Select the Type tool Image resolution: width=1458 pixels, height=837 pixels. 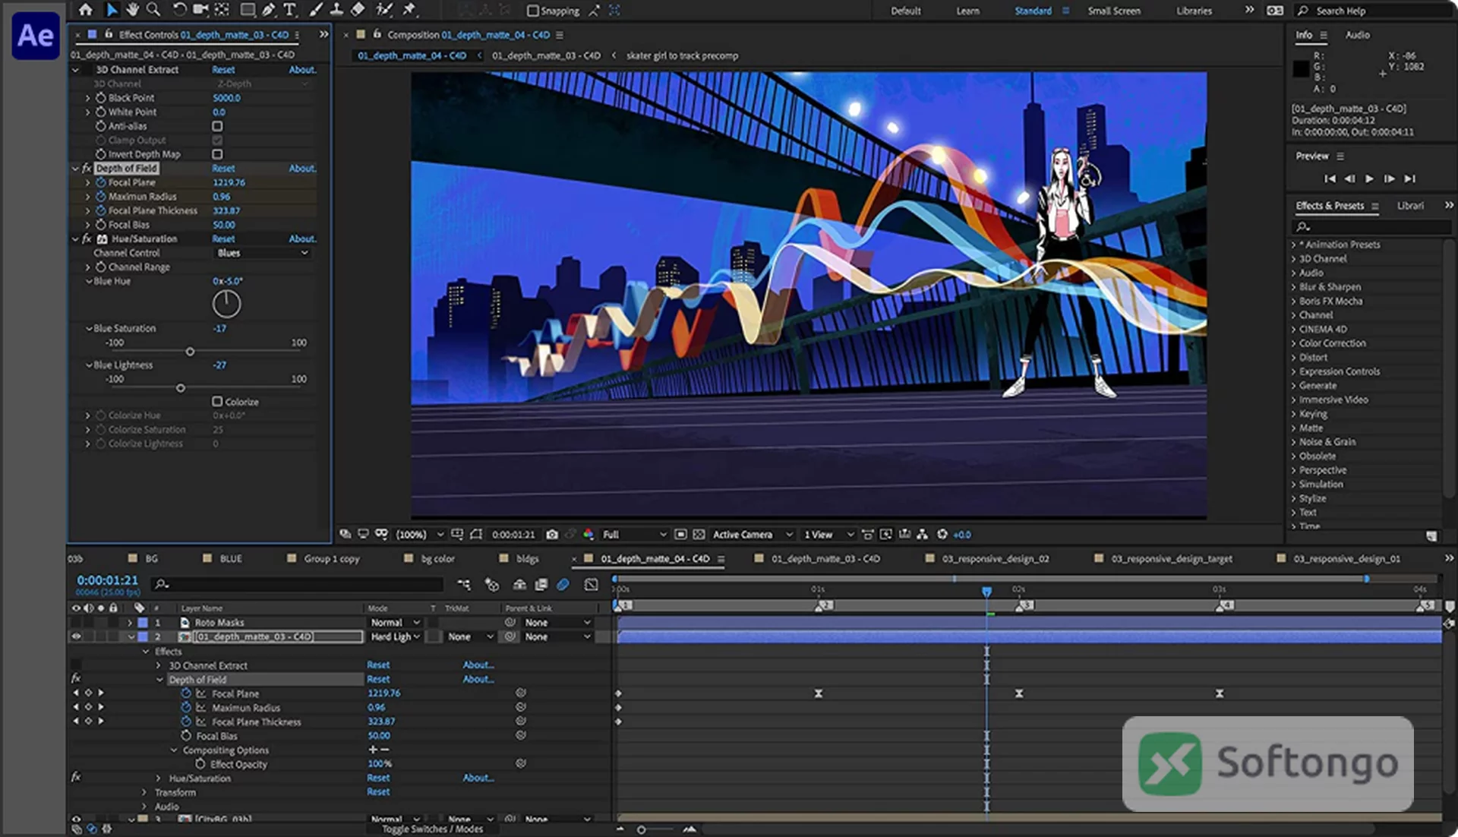pos(289,10)
